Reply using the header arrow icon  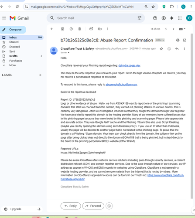pyautogui.click(x=177, y=49)
